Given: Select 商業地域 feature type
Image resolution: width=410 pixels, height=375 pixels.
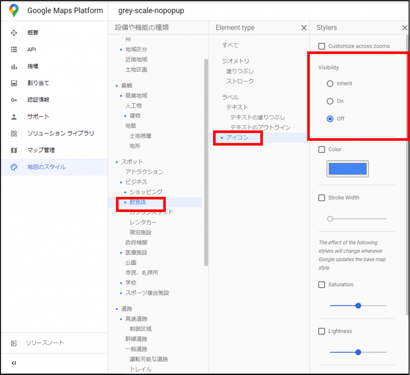Looking at the screenshot, I should pos(136,96).
